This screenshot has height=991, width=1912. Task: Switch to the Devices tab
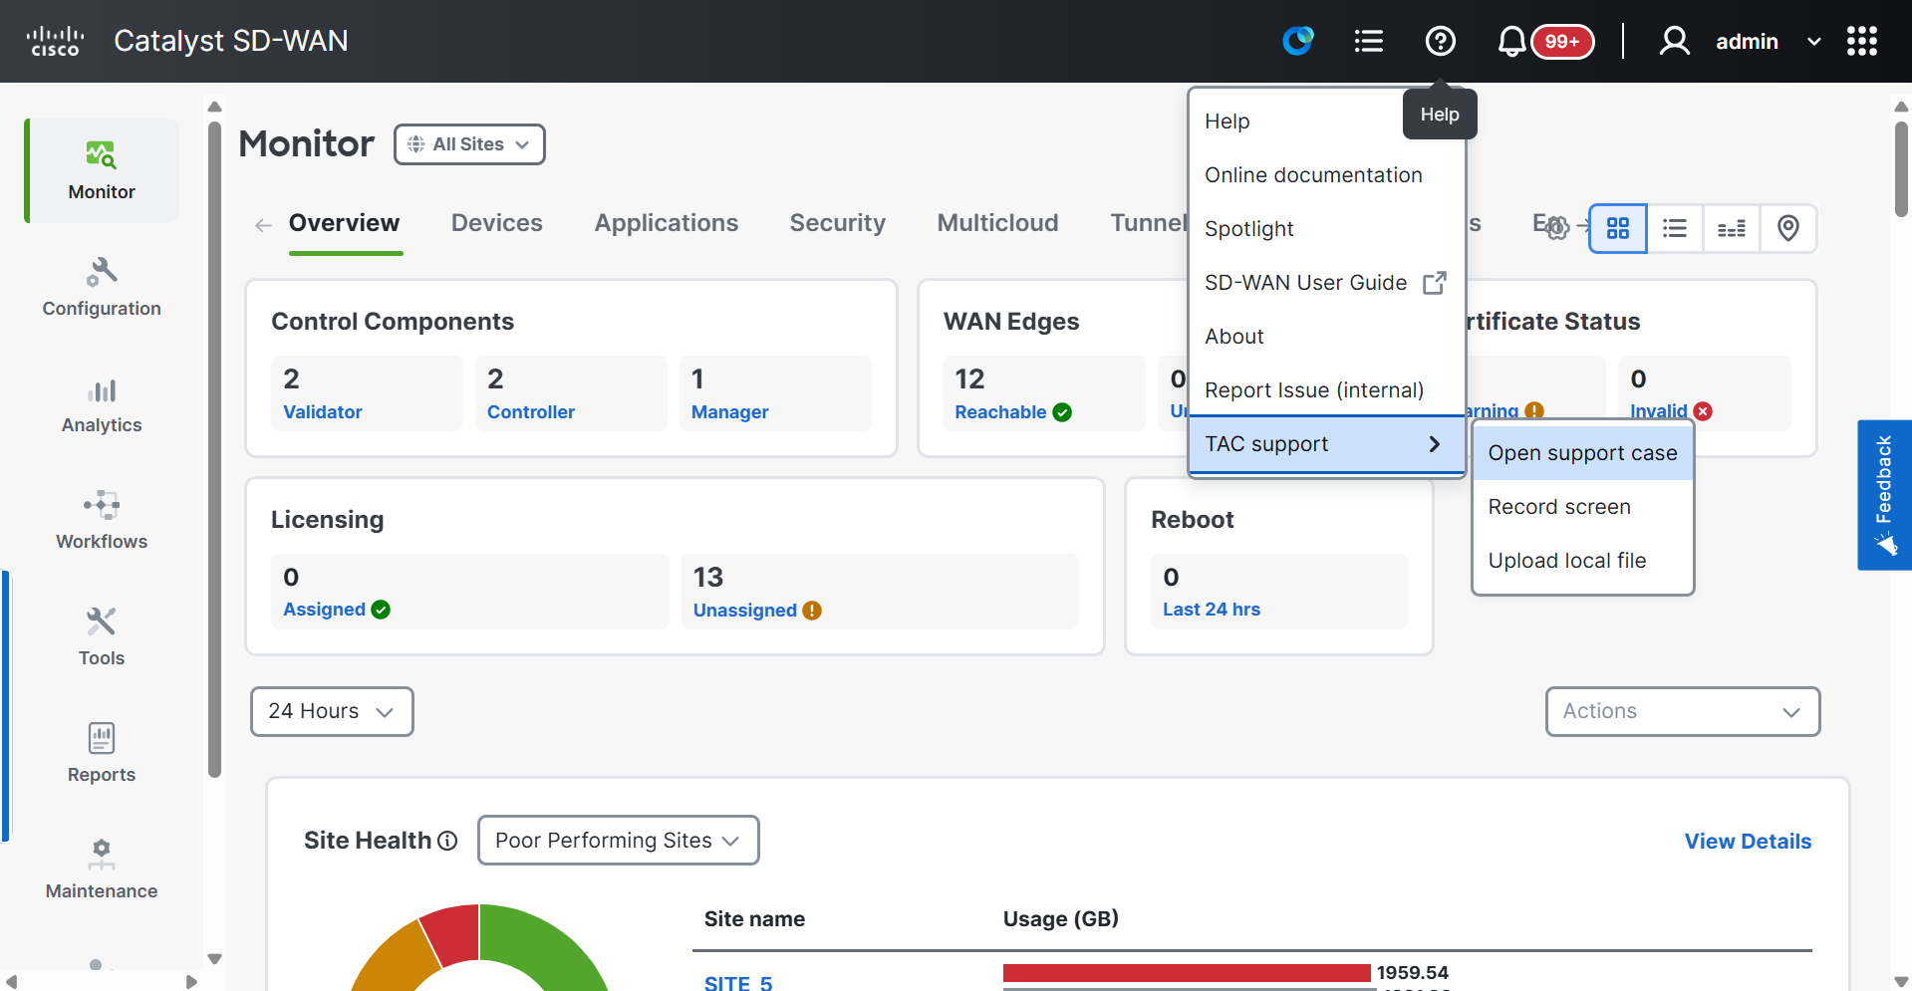pos(496,223)
